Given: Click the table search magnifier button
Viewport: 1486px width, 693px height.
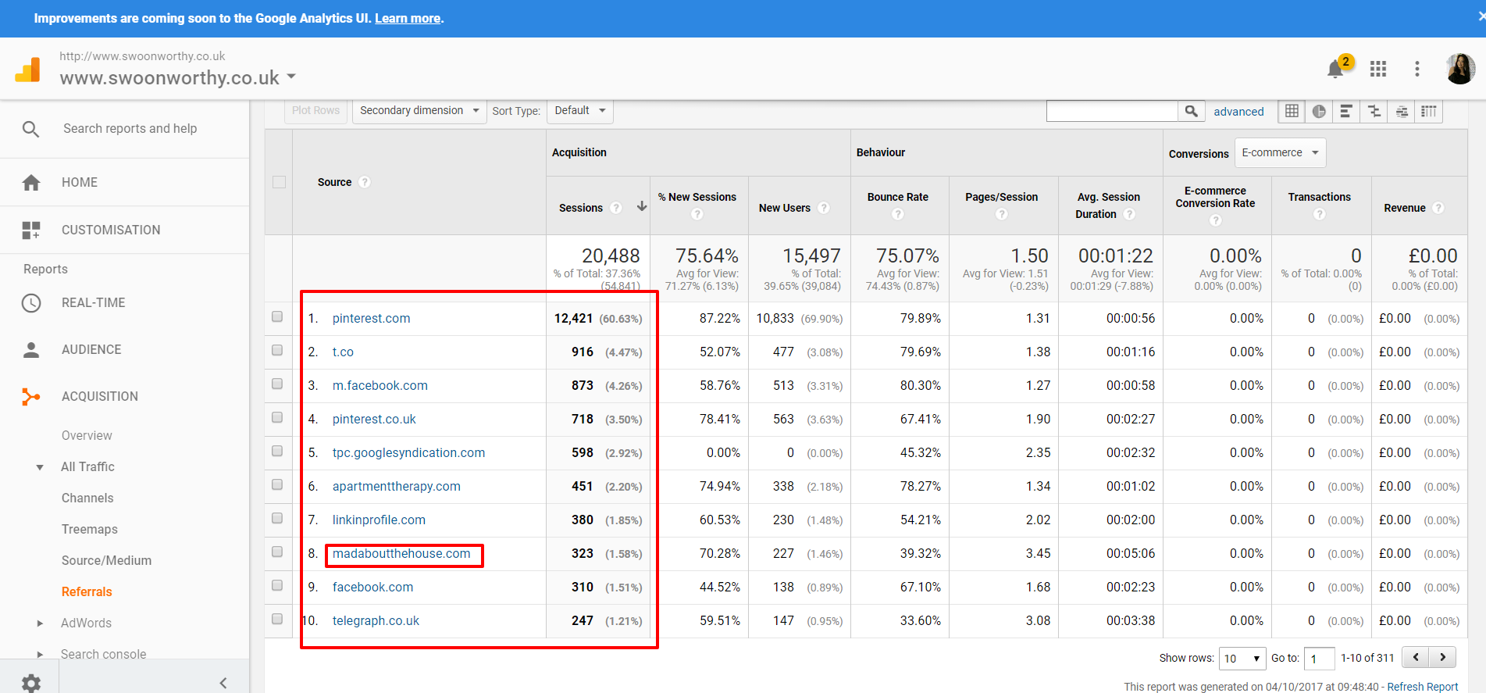Looking at the screenshot, I should (1191, 112).
